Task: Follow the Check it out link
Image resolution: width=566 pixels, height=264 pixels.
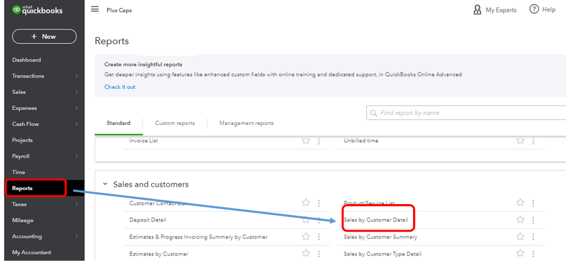Action: (120, 87)
